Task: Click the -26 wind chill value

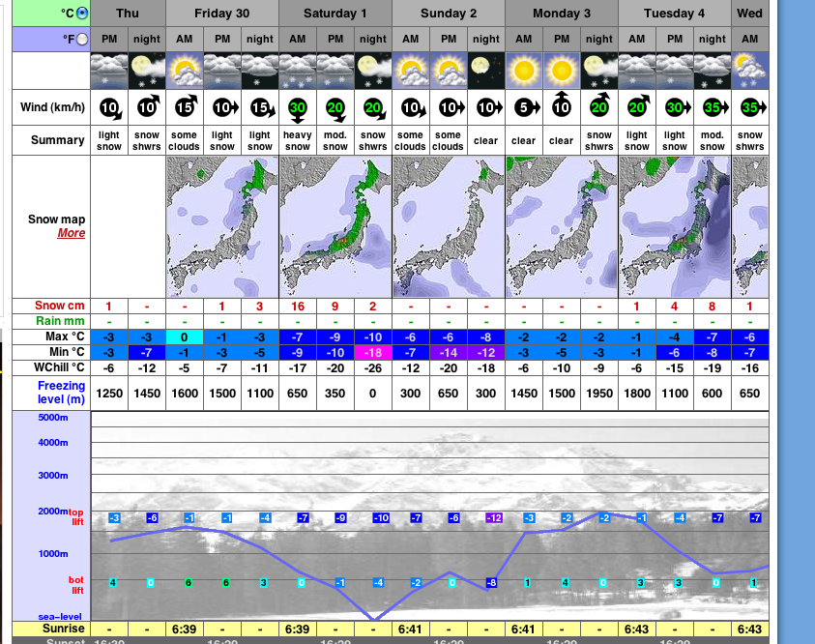Action: pyautogui.click(x=373, y=368)
